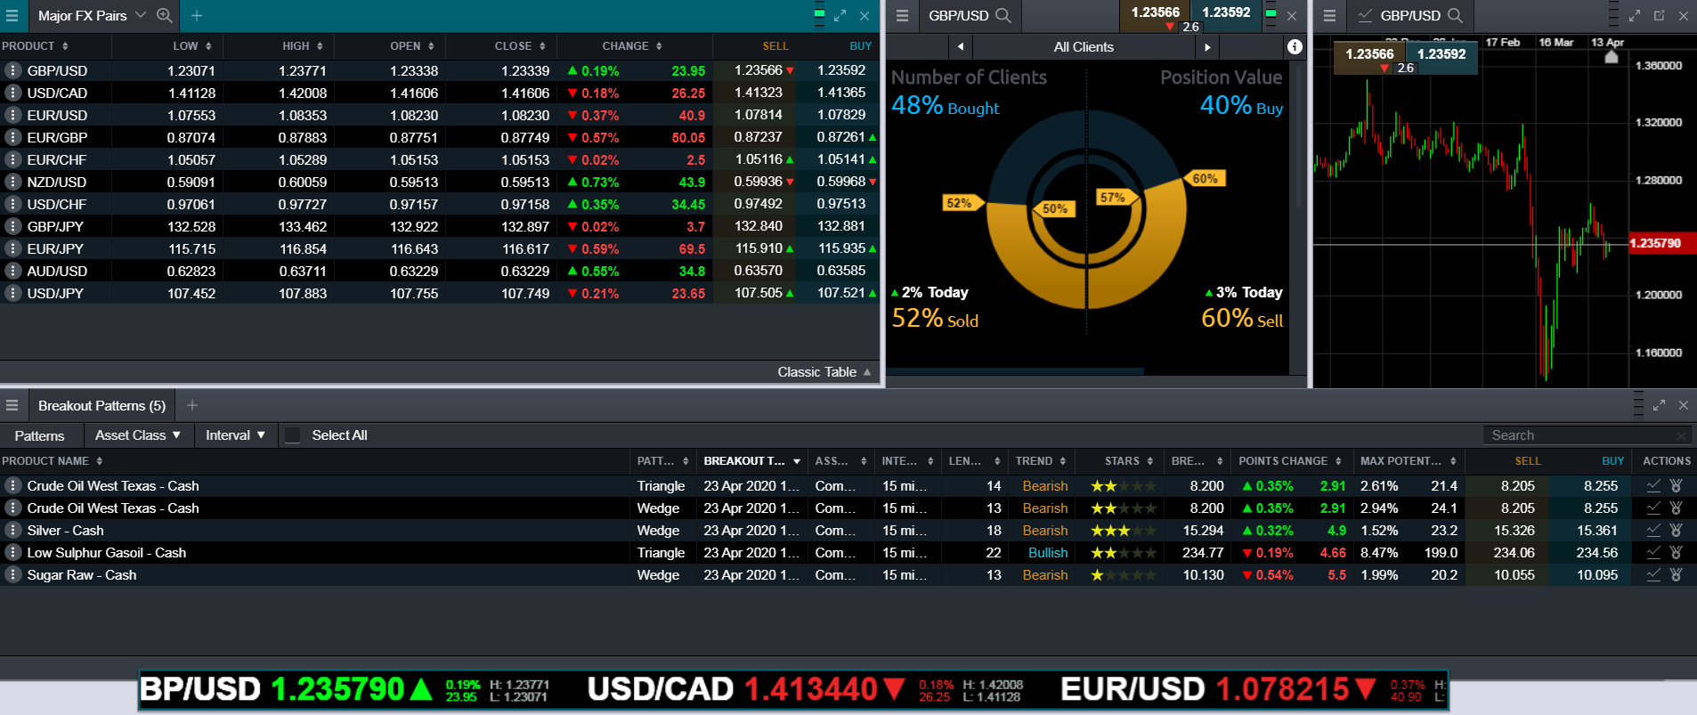1697x715 pixels.
Task: Click the chart type icon in the chart header
Action: point(1365,15)
